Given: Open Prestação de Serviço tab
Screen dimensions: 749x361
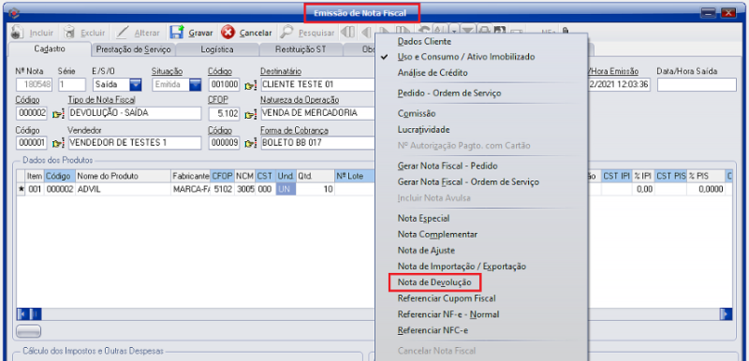Looking at the screenshot, I should (x=133, y=50).
